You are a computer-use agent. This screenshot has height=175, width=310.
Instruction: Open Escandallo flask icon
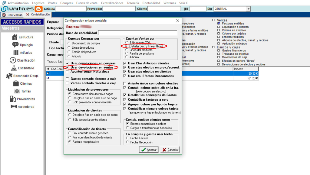(14, 68)
